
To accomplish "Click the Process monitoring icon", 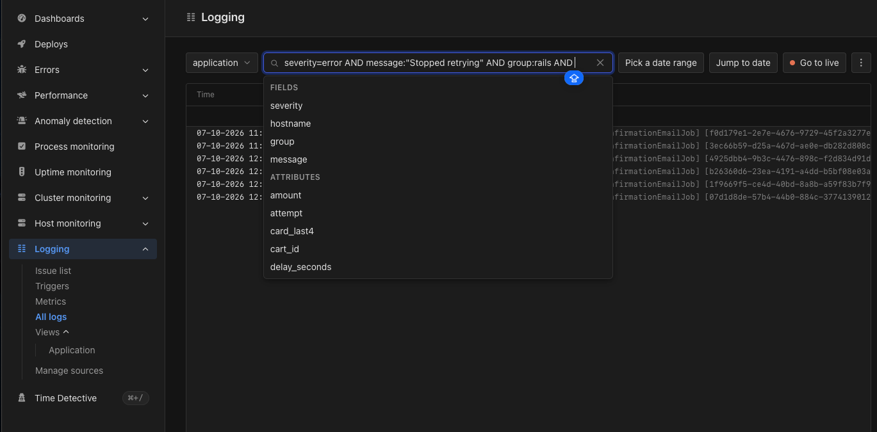I will [x=22, y=147].
